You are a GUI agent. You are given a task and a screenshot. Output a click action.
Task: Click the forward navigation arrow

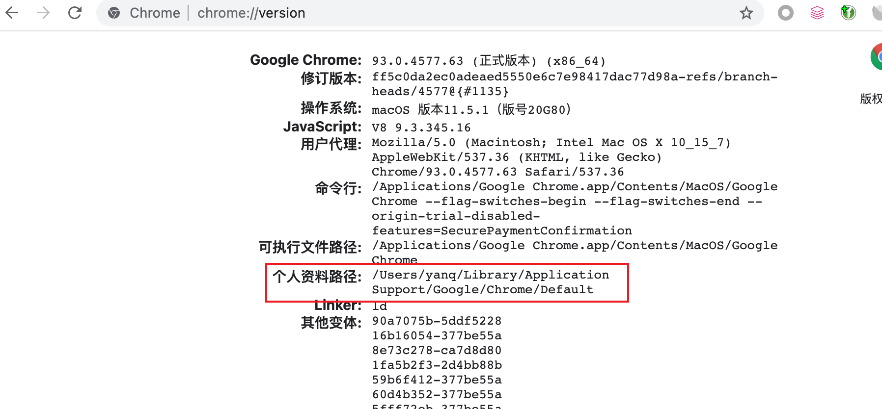pos(43,13)
